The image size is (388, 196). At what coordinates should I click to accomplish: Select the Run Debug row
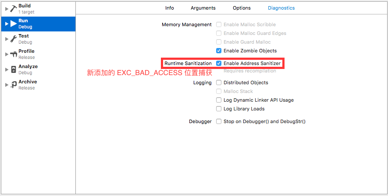pyautogui.click(x=38, y=24)
